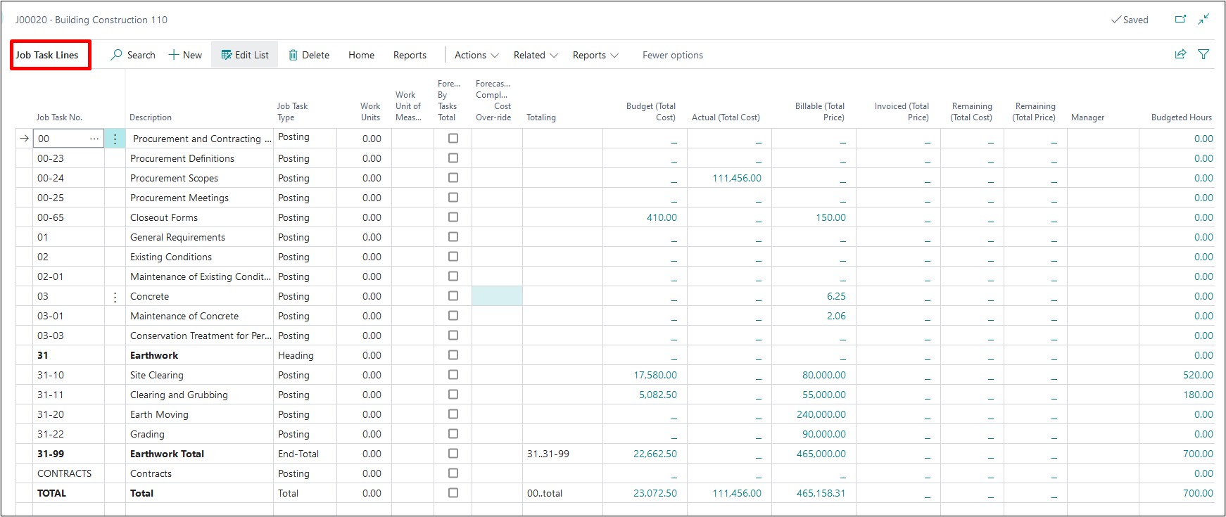Screen dimensions: 1226x517
Task: Click the New plus icon
Action: (174, 55)
